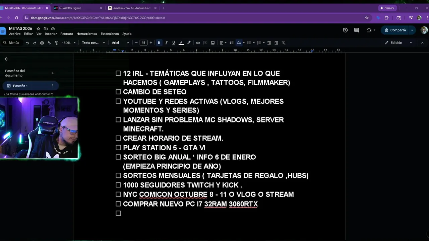Open the Insertar menu
Image resolution: width=429 pixels, height=241 pixels.
[51, 34]
